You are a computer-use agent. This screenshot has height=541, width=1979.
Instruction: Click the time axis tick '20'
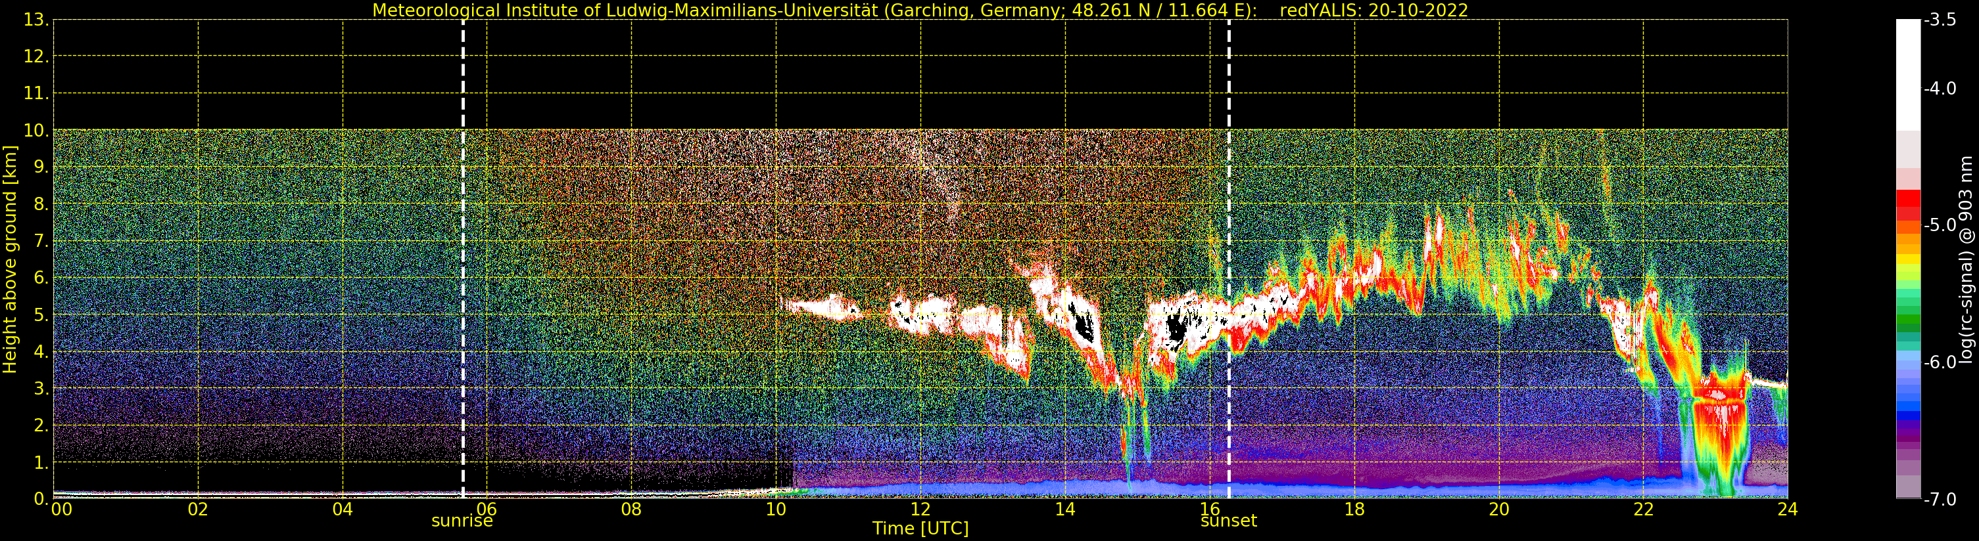(x=1499, y=509)
